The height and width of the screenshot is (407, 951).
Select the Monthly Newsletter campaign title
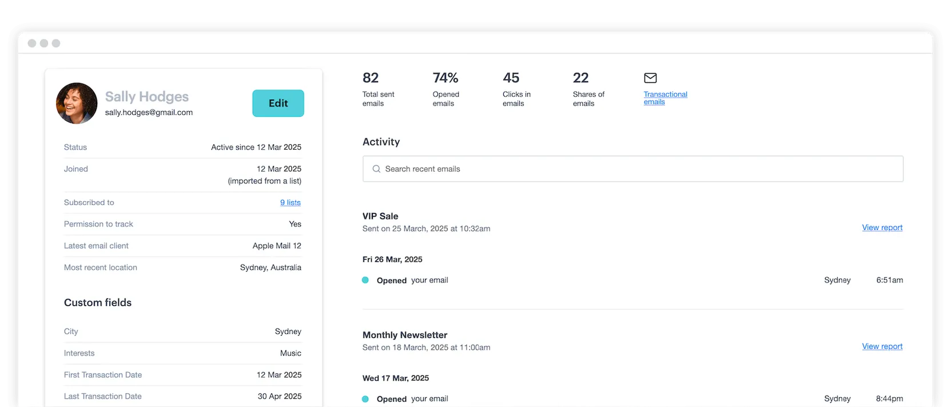pyautogui.click(x=405, y=335)
